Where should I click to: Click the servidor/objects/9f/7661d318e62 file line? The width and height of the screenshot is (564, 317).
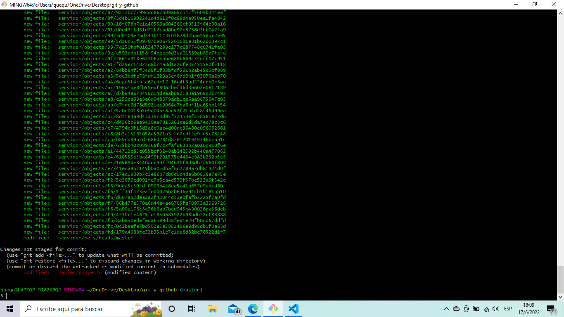coord(125,59)
